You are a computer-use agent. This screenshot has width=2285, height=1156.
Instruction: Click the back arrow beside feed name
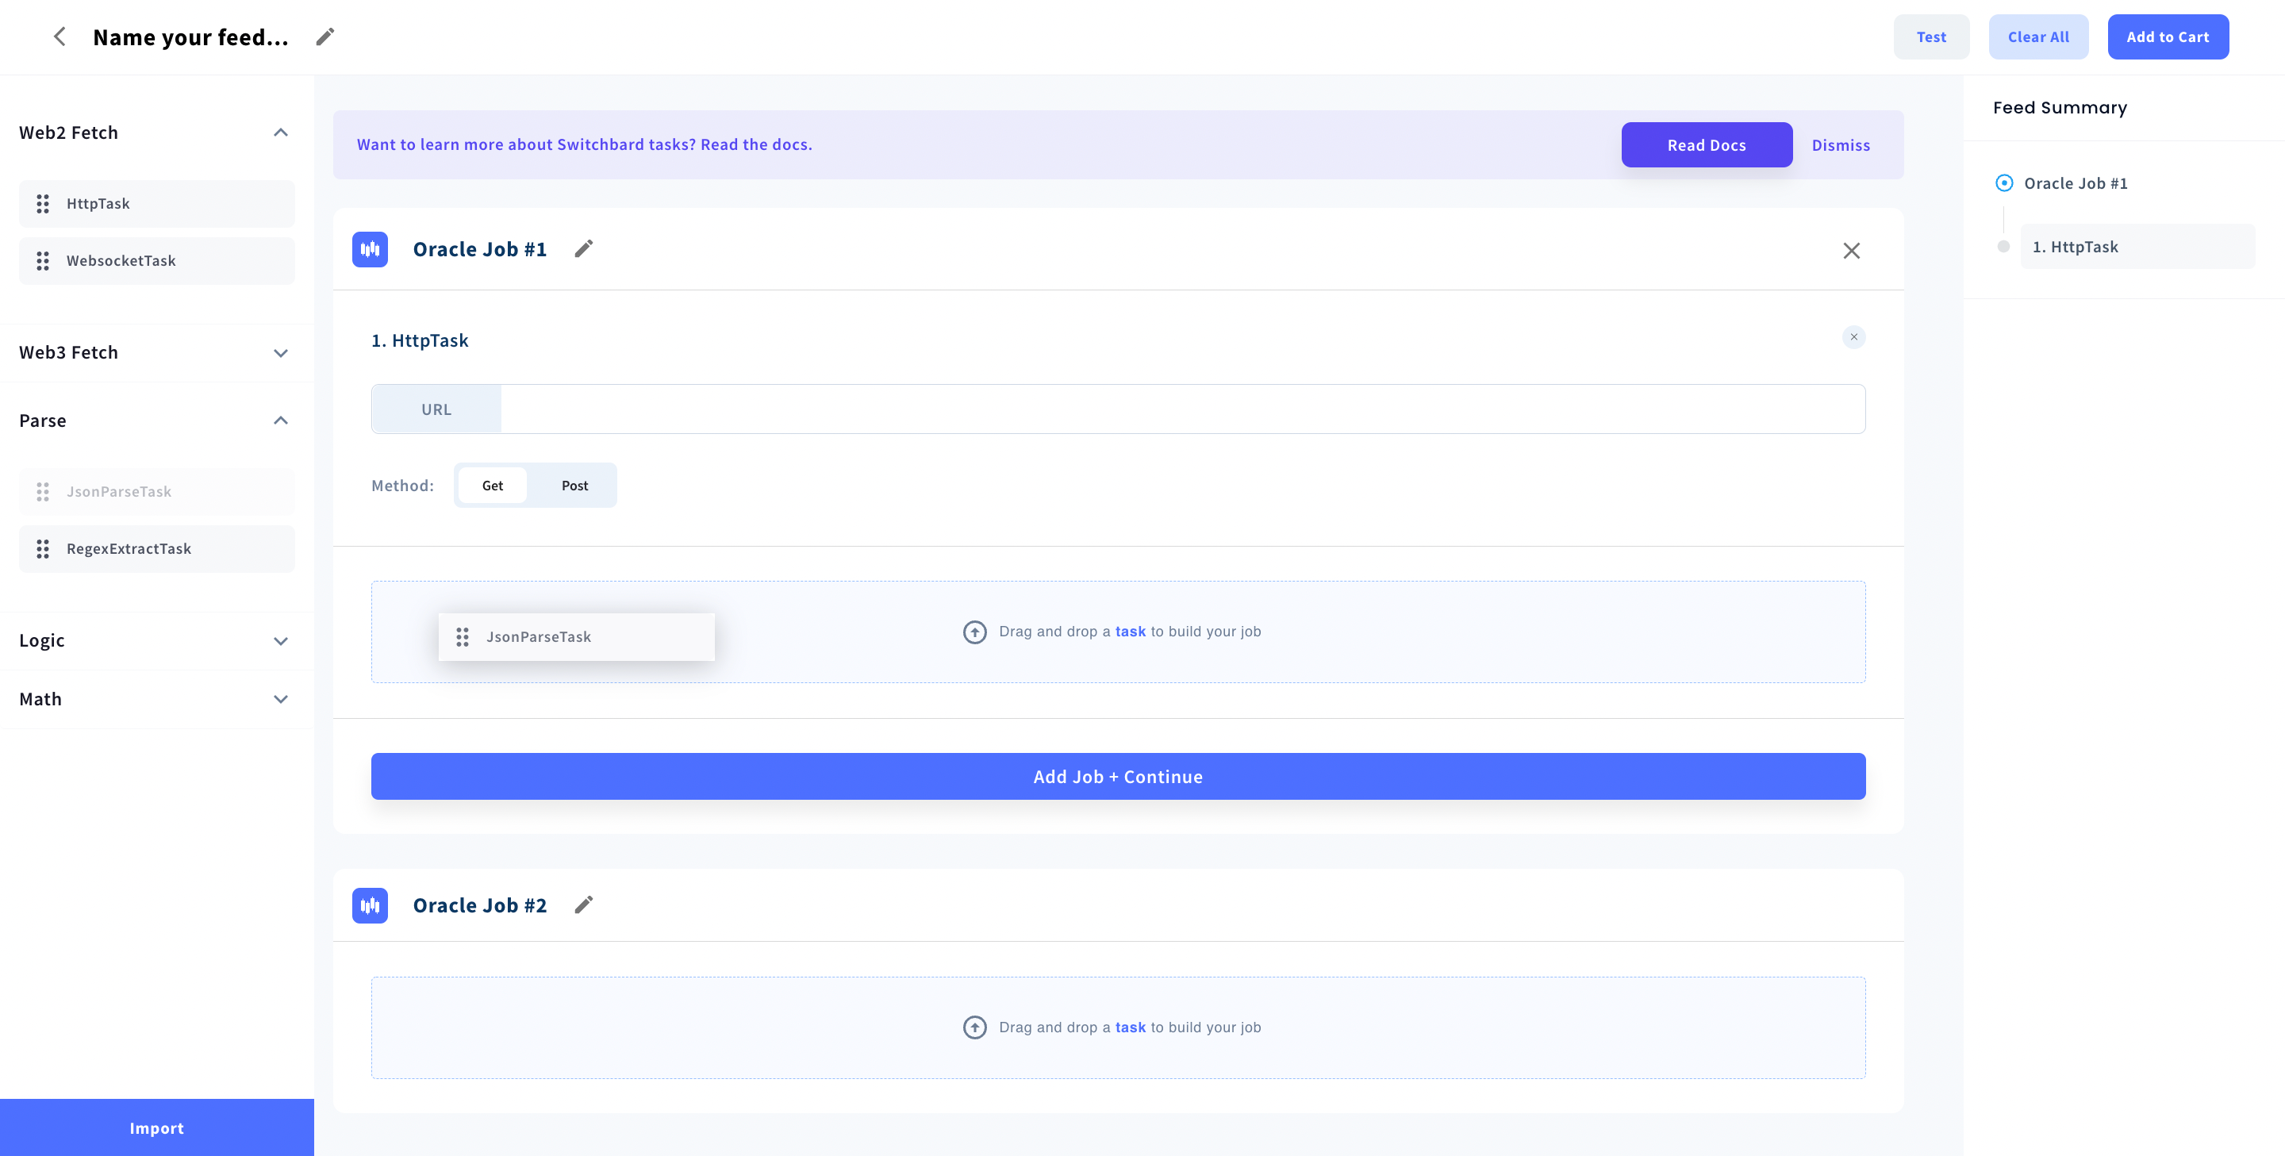[x=60, y=36]
